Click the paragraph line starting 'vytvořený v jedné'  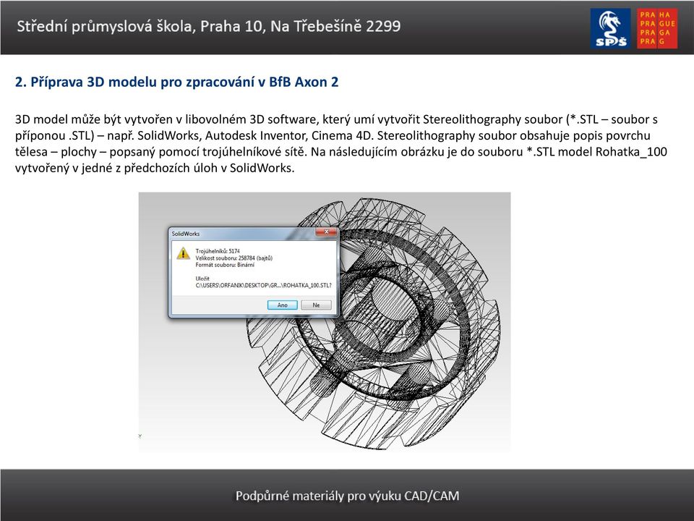point(155,168)
